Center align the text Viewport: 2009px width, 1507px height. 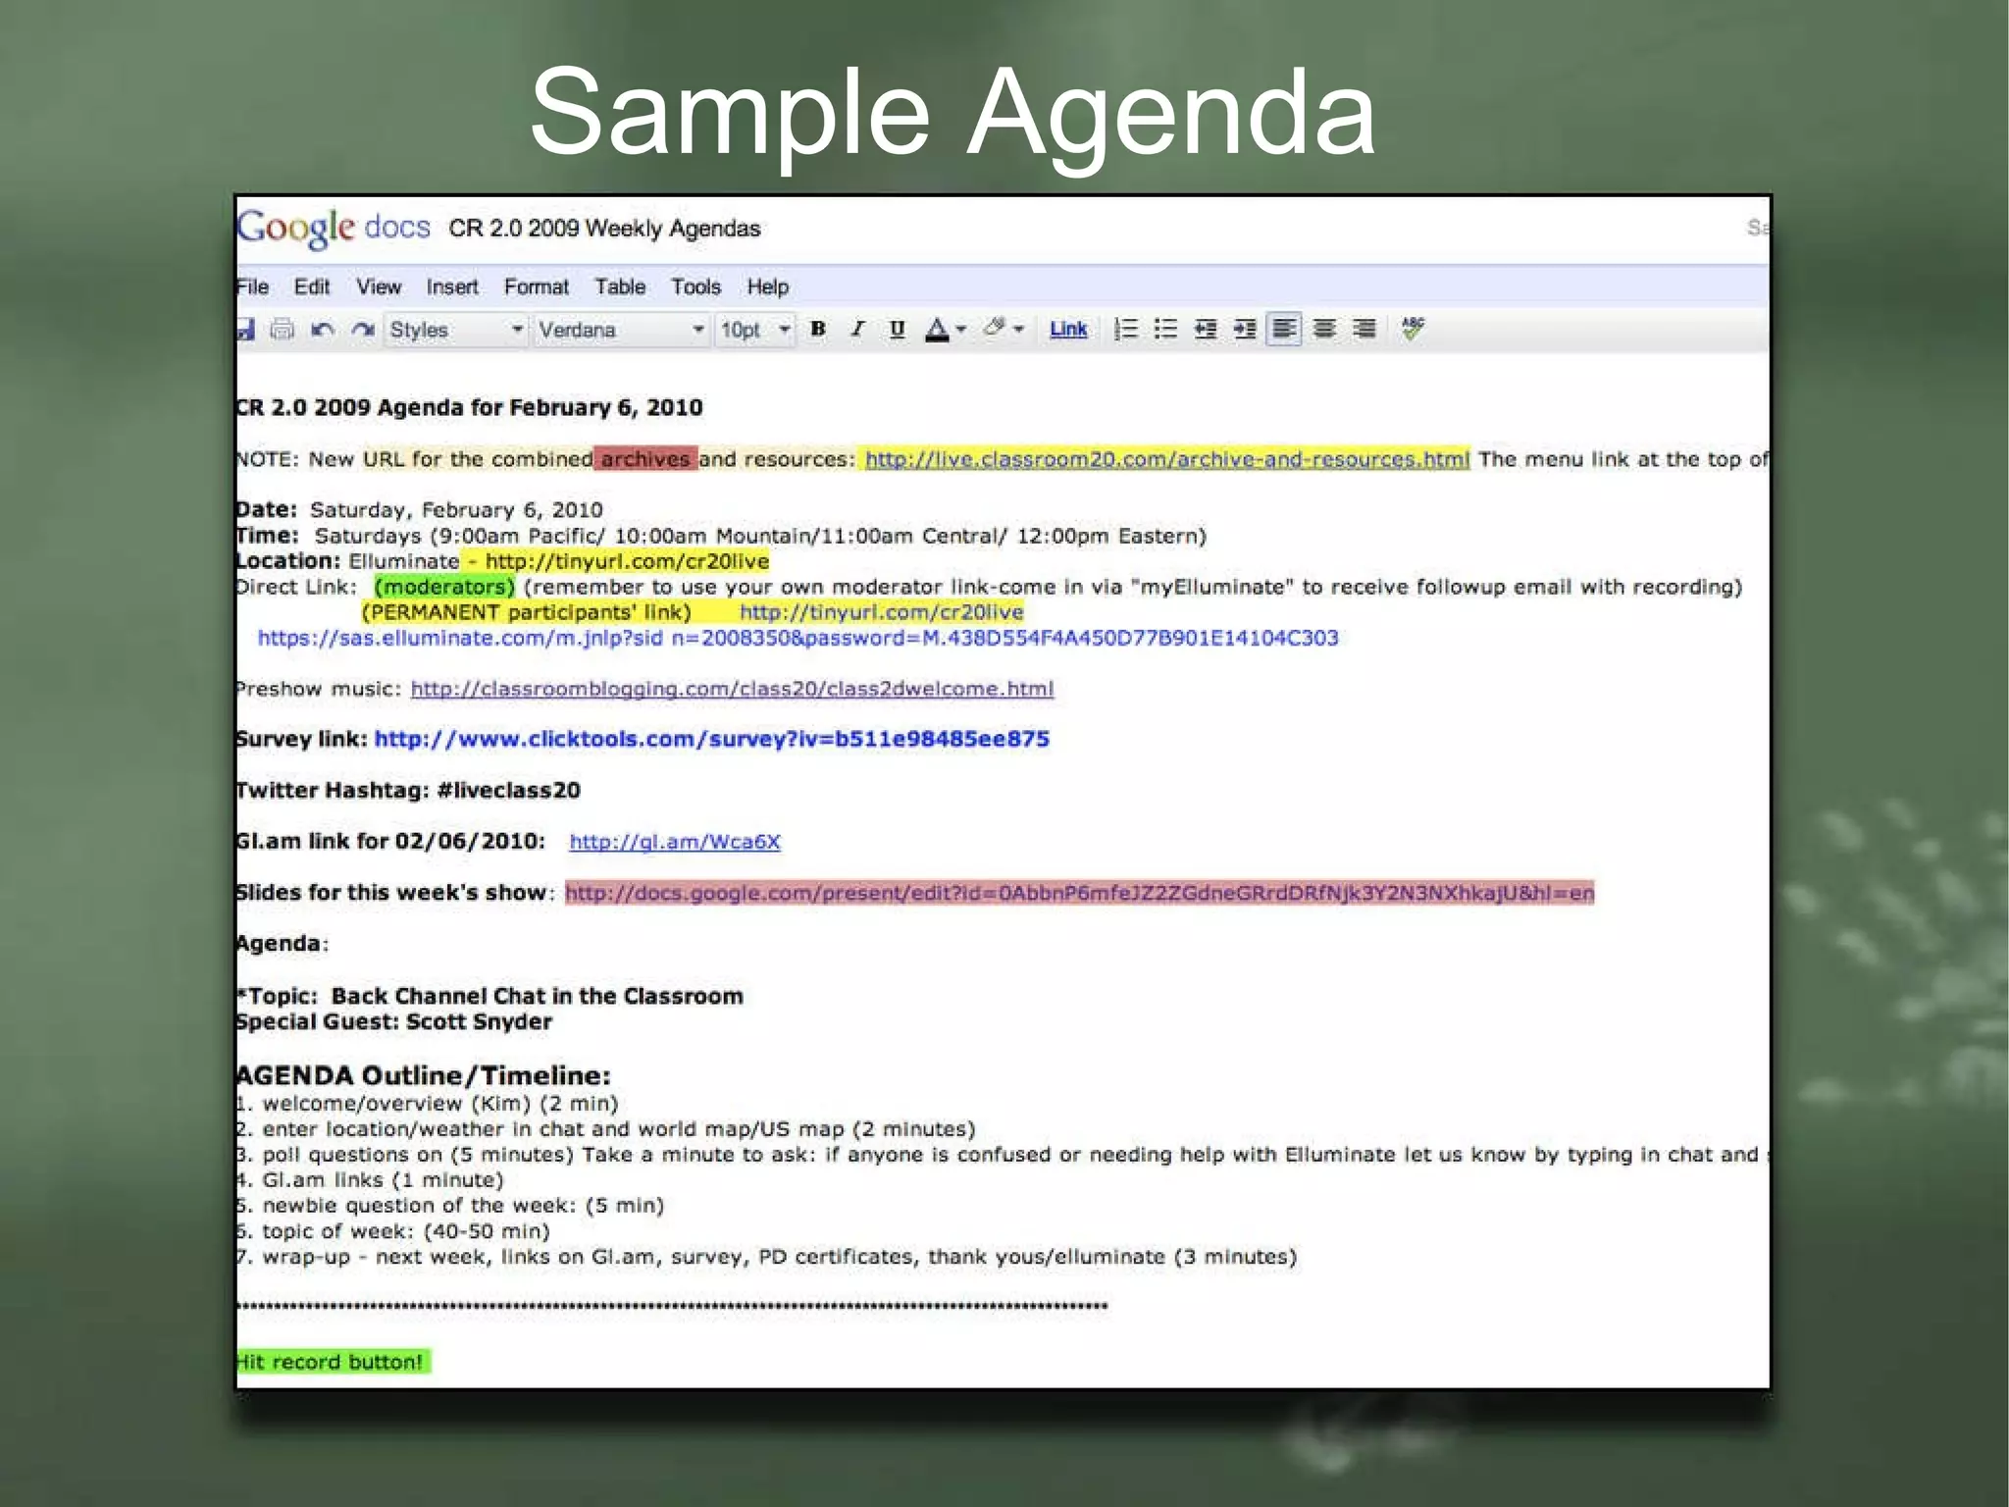pos(1324,330)
